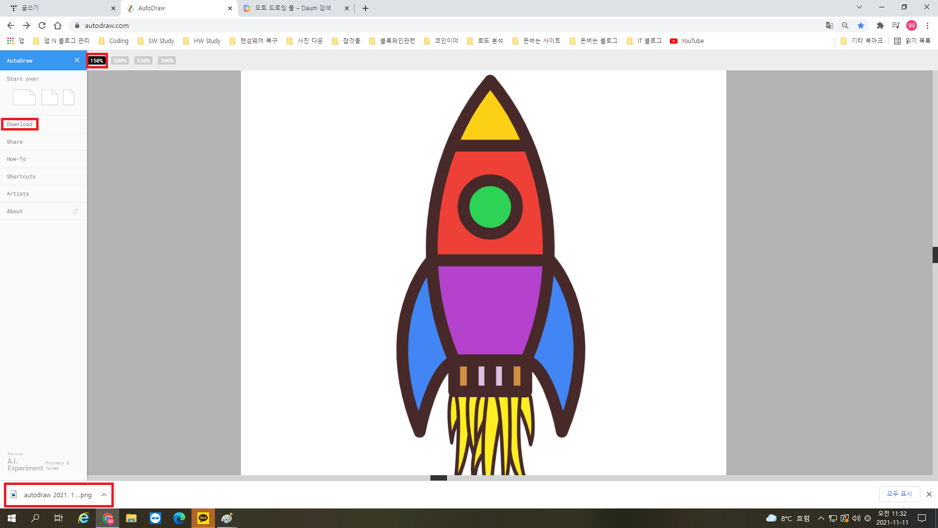Open the YouTube bookmark link
Image resolution: width=938 pixels, height=528 pixels.
click(687, 41)
